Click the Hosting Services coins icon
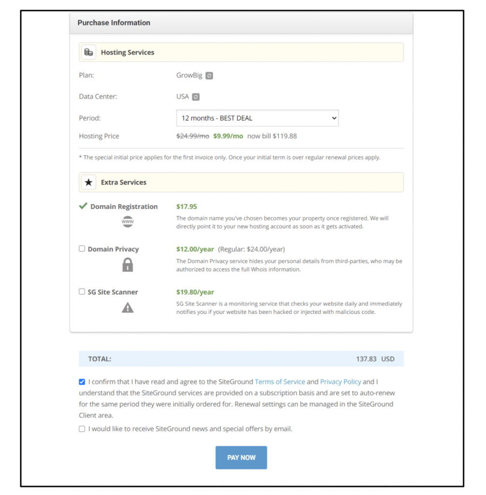486x495 pixels. click(88, 52)
